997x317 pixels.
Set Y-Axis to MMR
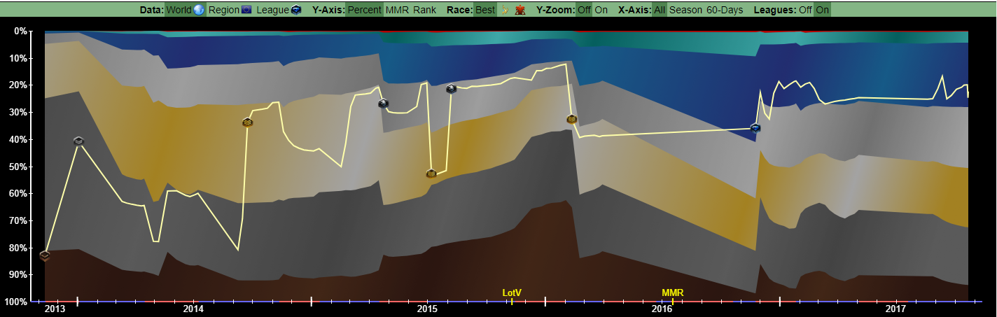click(397, 10)
